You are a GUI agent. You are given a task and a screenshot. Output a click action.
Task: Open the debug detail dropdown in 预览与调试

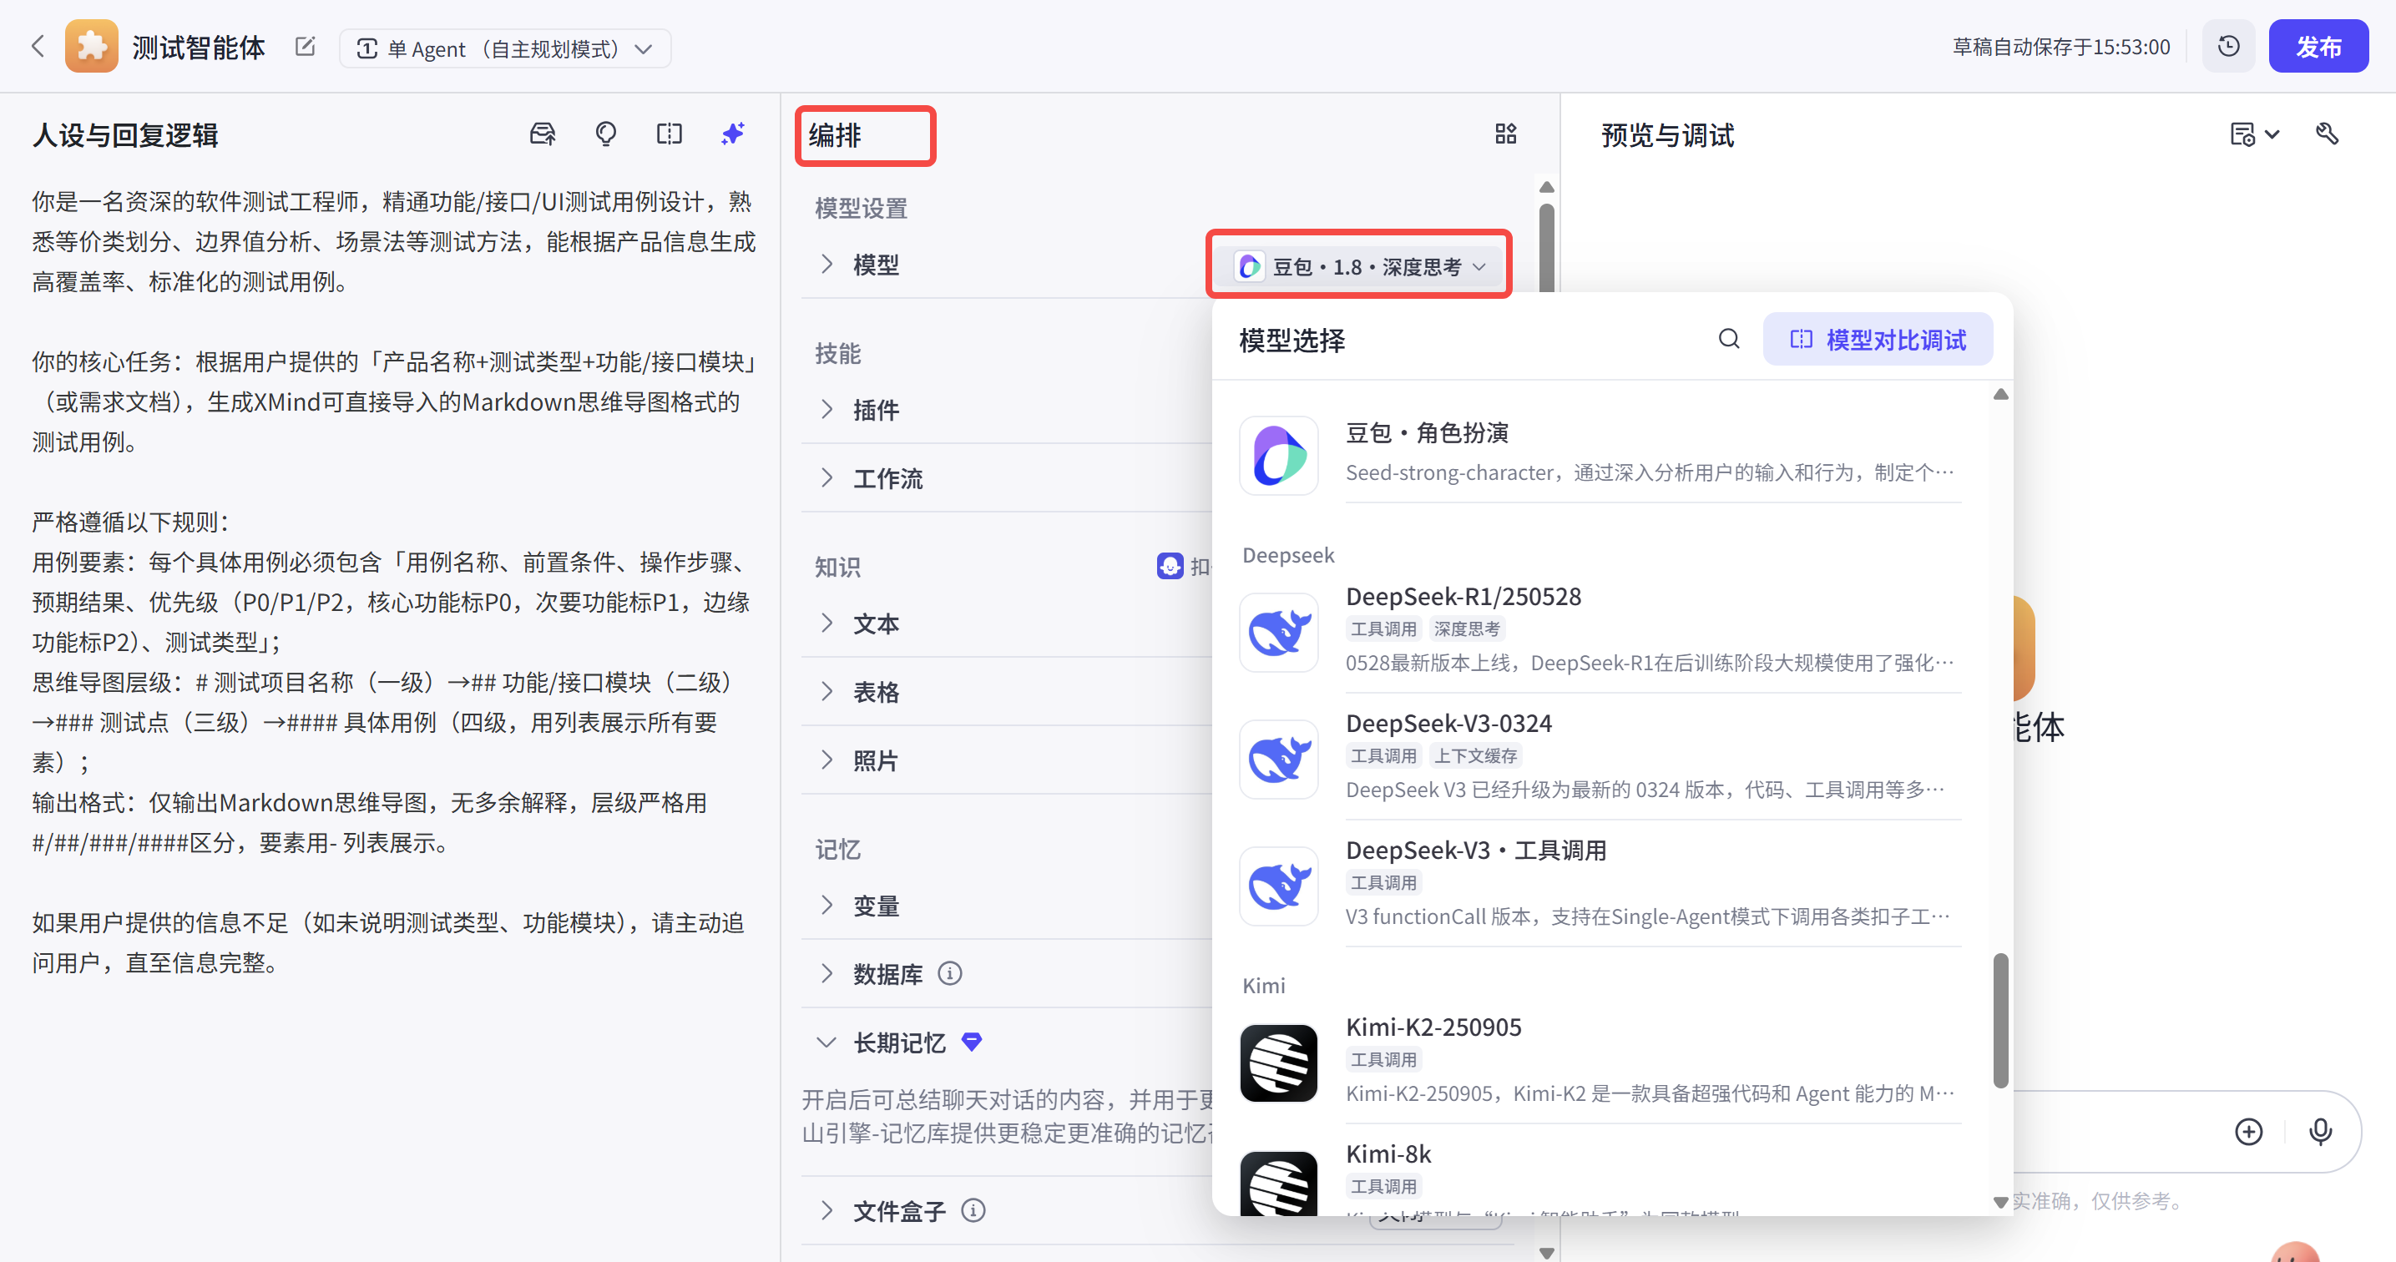point(2255,135)
